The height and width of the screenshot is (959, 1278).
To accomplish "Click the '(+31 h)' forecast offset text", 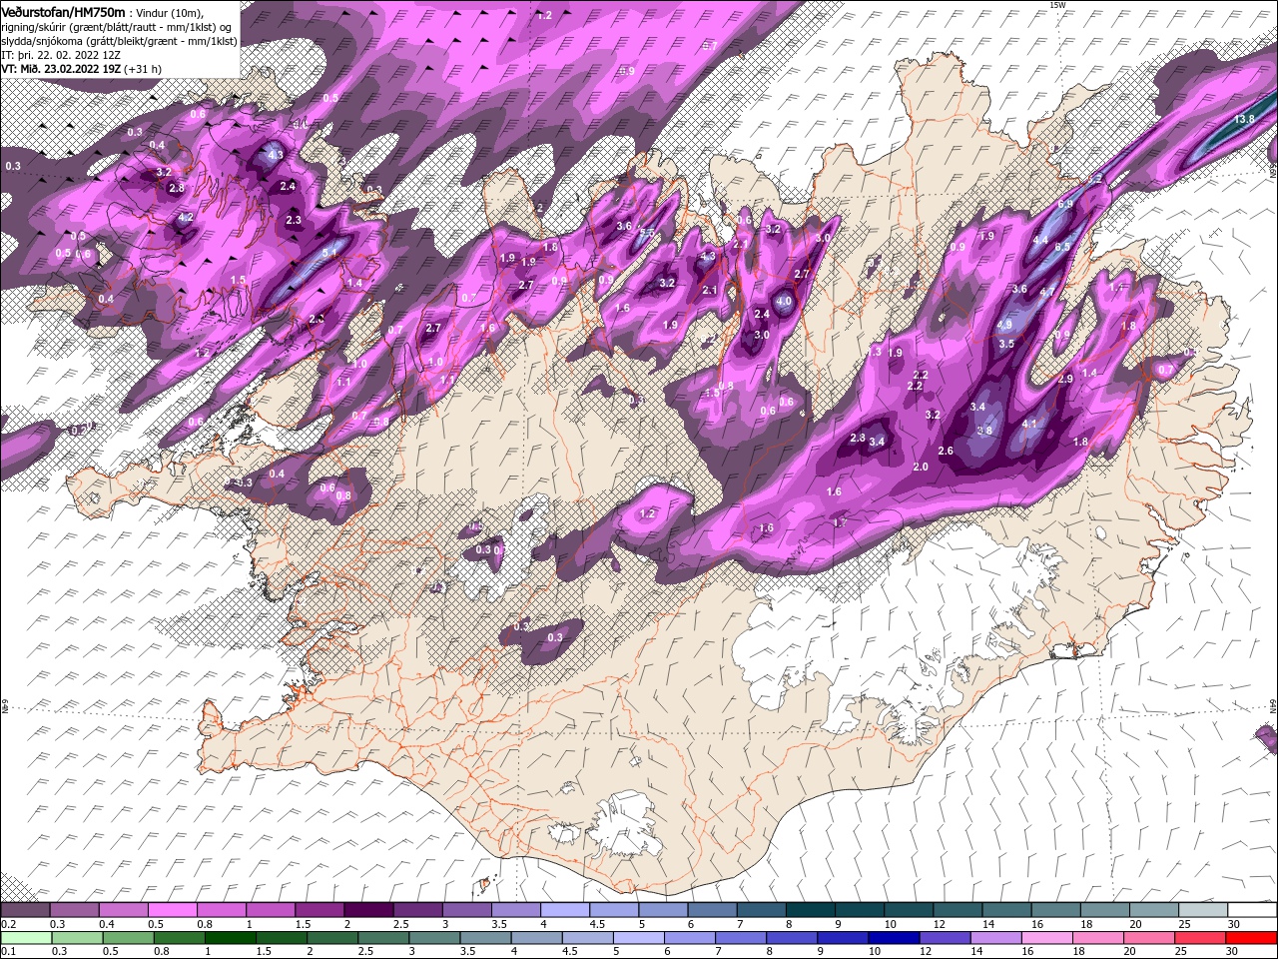I will [144, 69].
